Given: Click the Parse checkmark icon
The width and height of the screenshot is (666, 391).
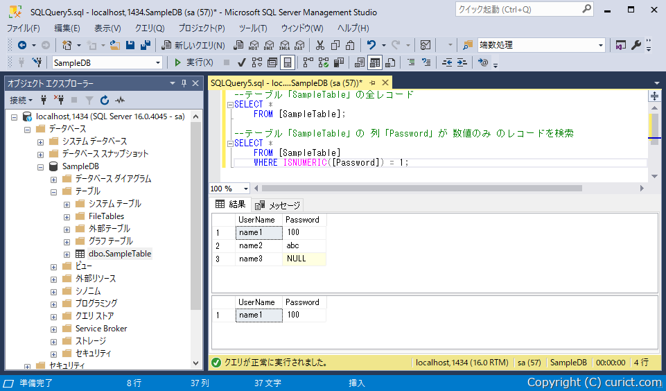Looking at the screenshot, I should (242, 63).
